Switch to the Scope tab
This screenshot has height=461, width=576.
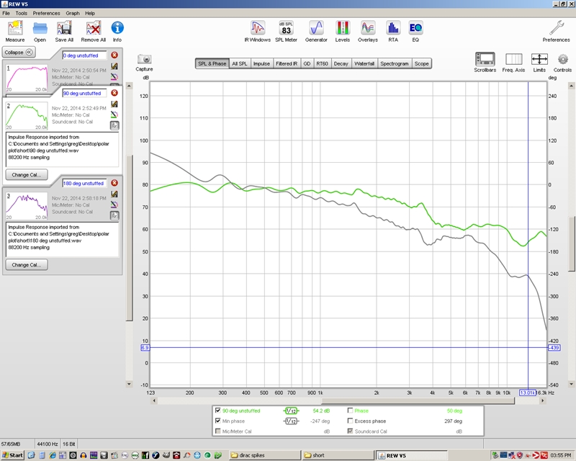point(422,63)
